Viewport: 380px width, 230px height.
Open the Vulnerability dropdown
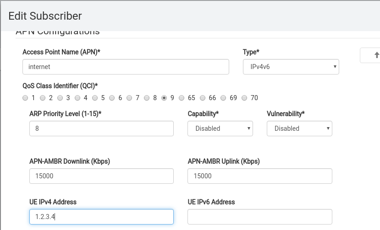pos(299,128)
